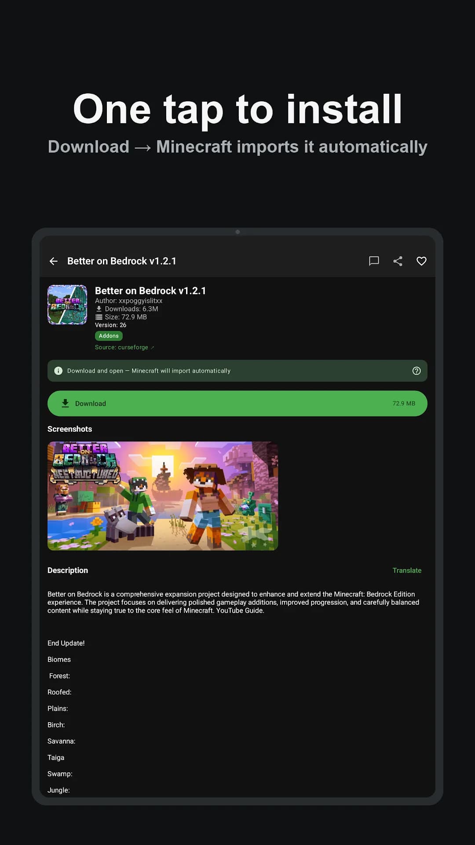Tap the page title in header bar
Image resolution: width=475 pixels, height=845 pixels.
pyautogui.click(x=122, y=261)
